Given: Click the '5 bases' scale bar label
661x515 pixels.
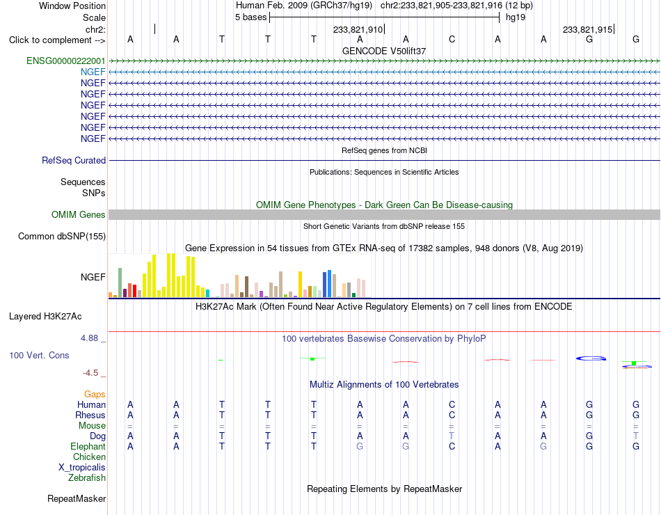Looking at the screenshot, I should (x=250, y=17).
